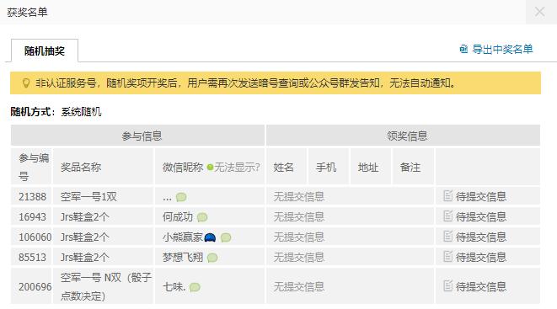Screen dimensions: 557x309
Task: Click the nickname 七味.
Action: click(174, 286)
